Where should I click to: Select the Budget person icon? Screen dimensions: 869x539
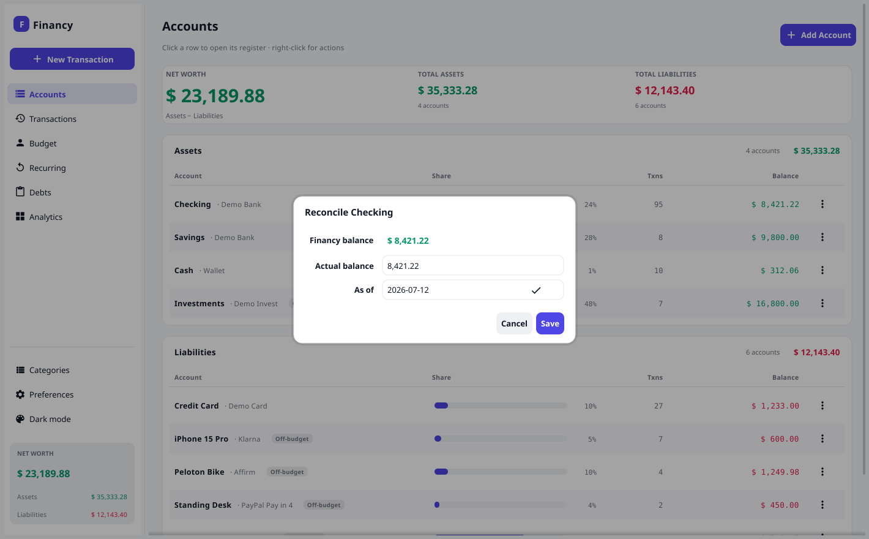pyautogui.click(x=20, y=143)
